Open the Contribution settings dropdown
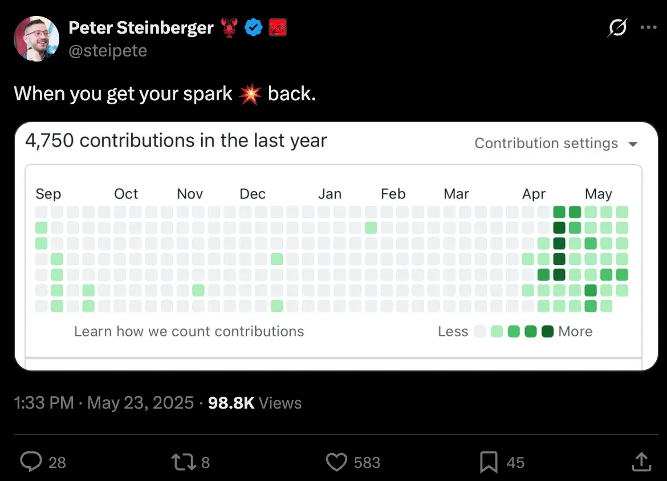 [556, 144]
